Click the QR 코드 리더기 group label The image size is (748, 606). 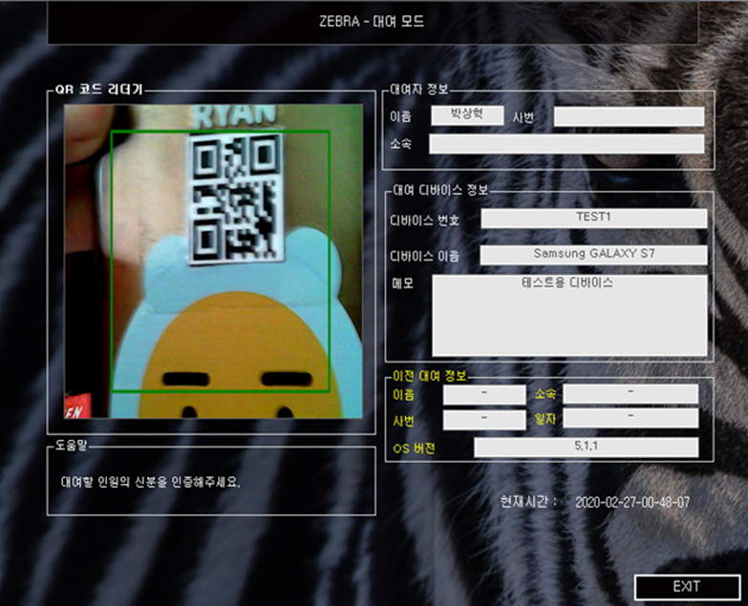tap(98, 90)
